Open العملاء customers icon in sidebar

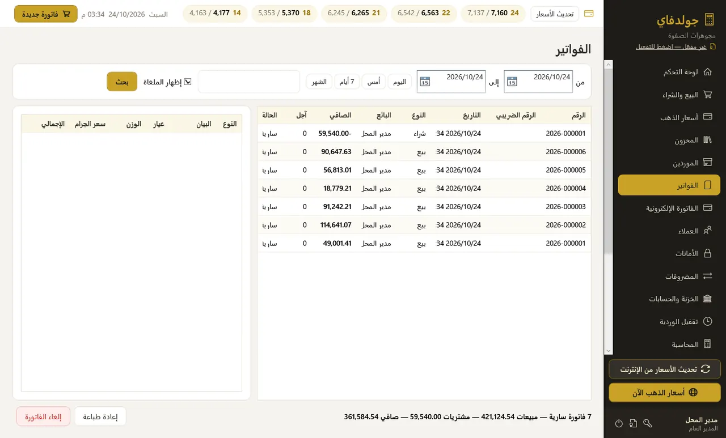(707, 231)
